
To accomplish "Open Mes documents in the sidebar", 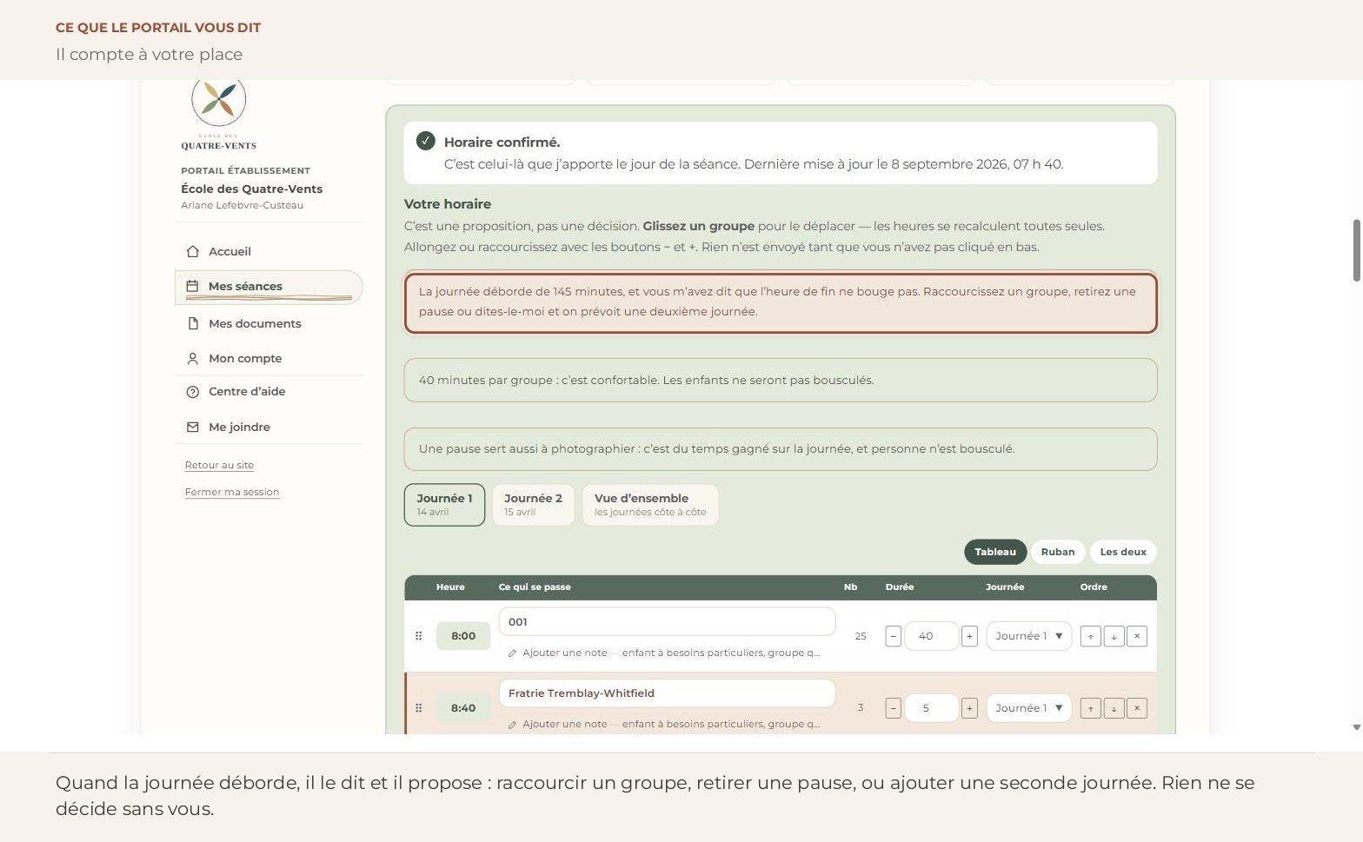I will pos(269,323).
